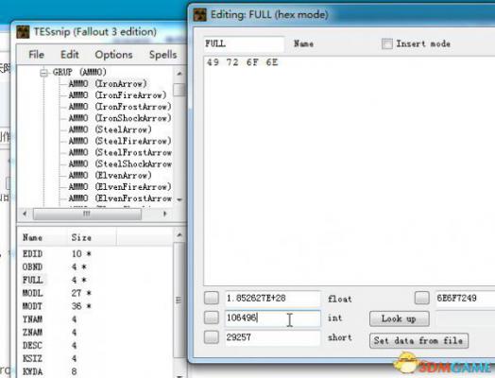Click the small button beside int field

coord(212,318)
